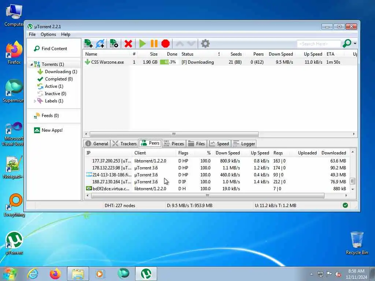
Task: Open Preferences gear icon
Action: 205,44
